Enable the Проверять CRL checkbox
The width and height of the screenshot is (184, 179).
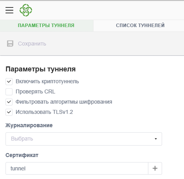click(9, 92)
